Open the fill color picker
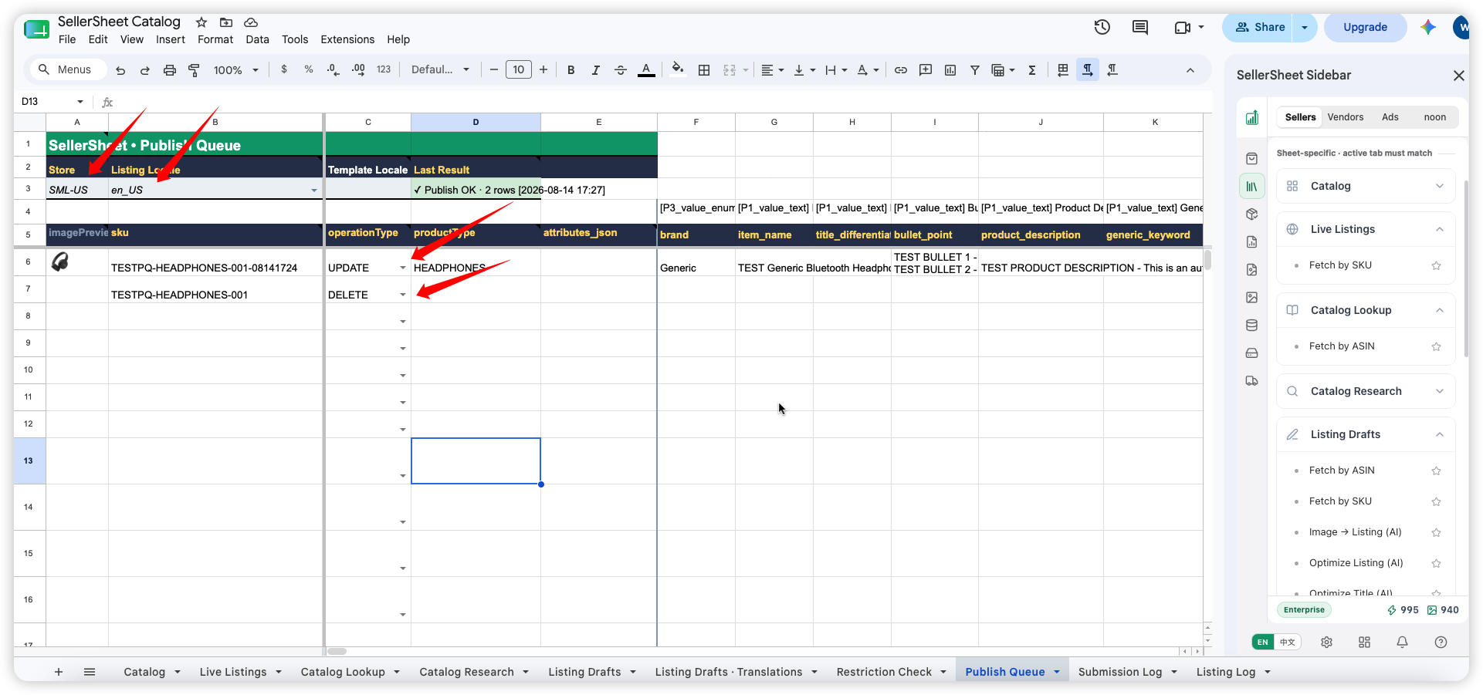This screenshot has width=1483, height=695. point(678,69)
